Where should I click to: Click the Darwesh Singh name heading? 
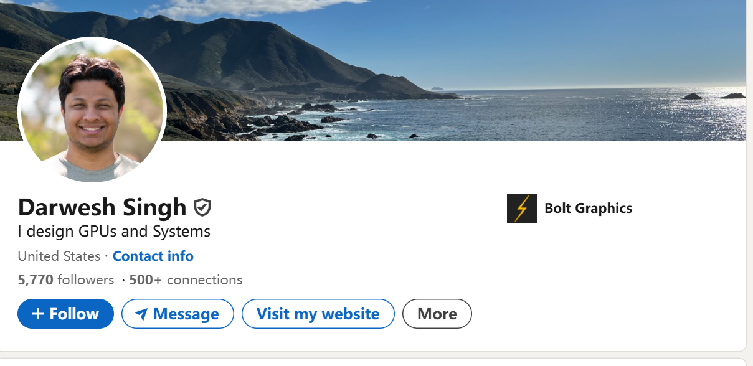point(102,207)
